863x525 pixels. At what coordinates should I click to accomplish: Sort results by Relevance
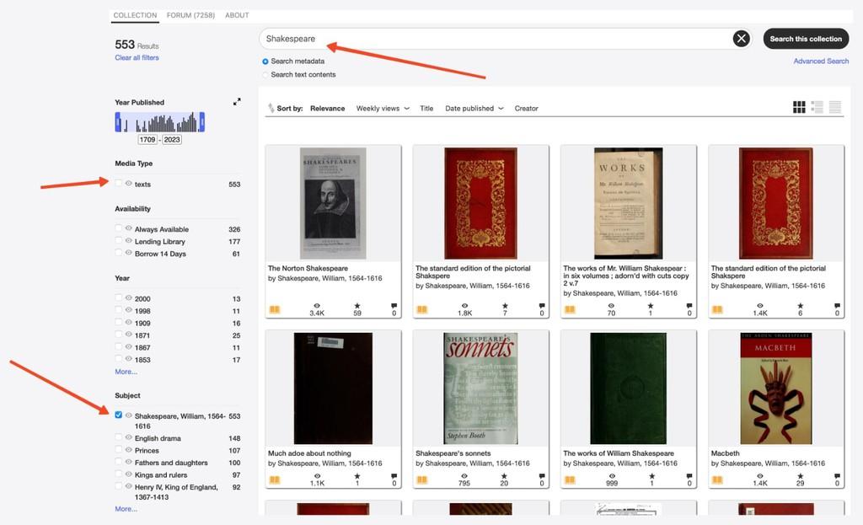pyautogui.click(x=328, y=109)
